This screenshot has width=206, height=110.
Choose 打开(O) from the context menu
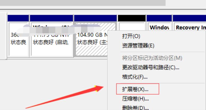[131, 36]
